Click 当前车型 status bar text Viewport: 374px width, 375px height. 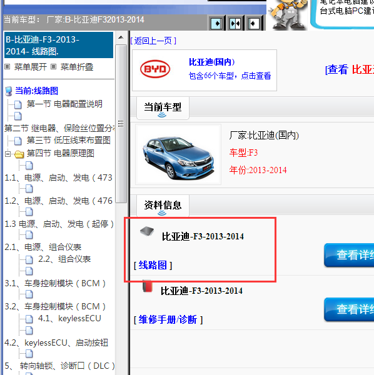[74, 19]
